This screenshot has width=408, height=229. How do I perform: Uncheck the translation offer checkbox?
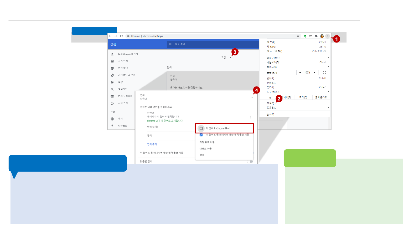(x=201, y=135)
